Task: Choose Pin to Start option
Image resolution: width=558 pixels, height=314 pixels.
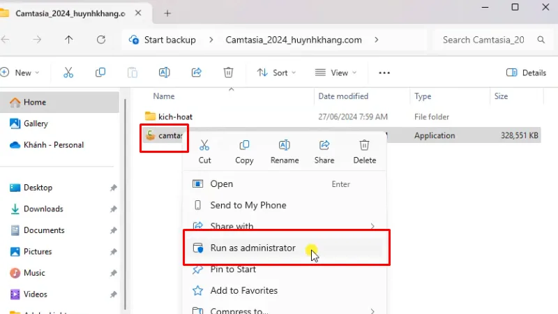Action: [x=233, y=269]
